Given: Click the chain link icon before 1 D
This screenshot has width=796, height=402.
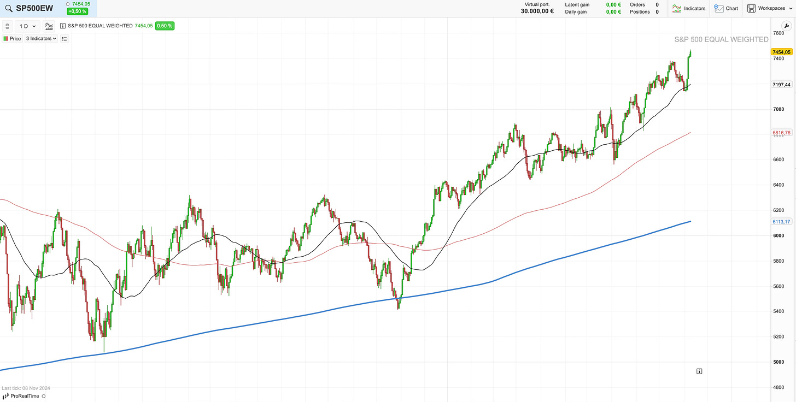Looking at the screenshot, I should pos(8,26).
